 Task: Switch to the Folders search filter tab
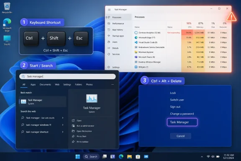click(79, 85)
